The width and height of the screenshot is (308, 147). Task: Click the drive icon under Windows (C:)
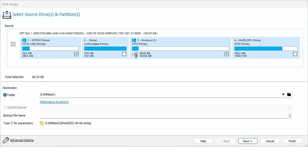point(135,55)
